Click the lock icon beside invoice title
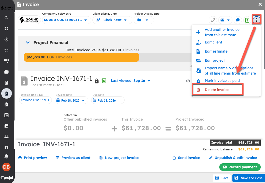Image resolution: width=265 pixels, height=183 pixels. tap(97, 81)
